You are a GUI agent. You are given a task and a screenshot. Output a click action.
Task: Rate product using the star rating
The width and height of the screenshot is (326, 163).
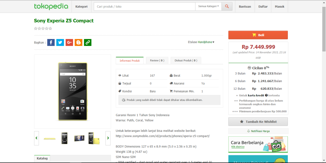[x=43, y=28]
